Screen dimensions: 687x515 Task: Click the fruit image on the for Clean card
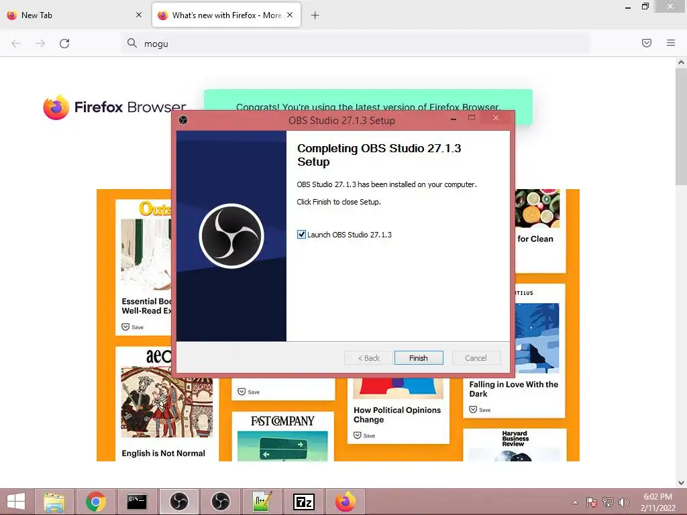tap(537, 209)
